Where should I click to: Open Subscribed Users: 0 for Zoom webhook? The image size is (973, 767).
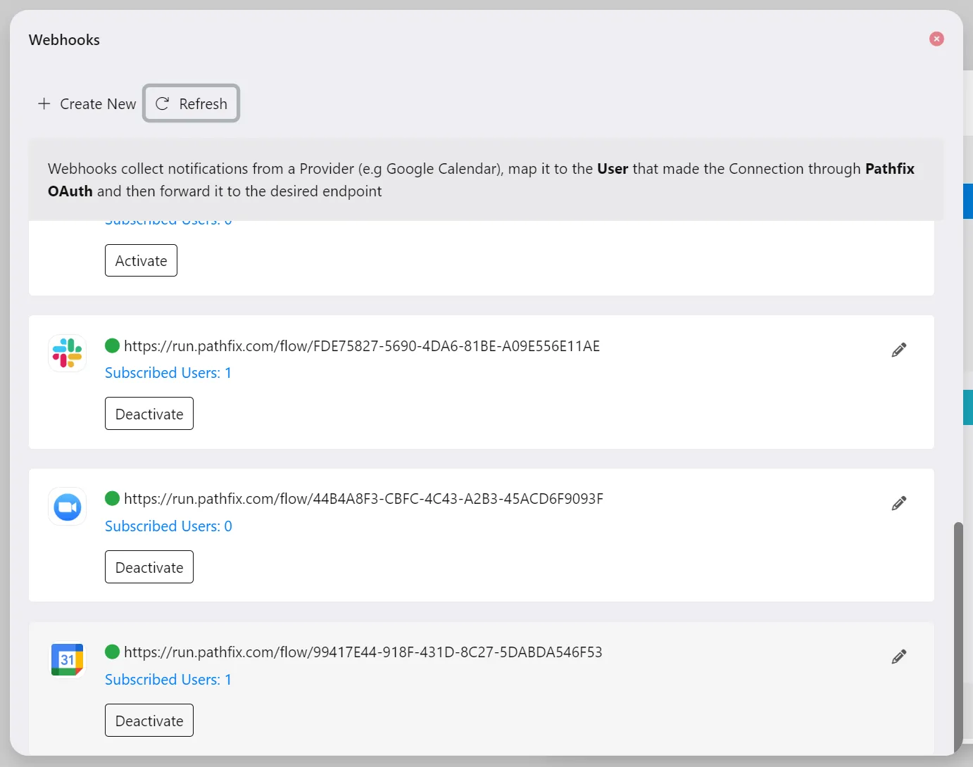(168, 526)
